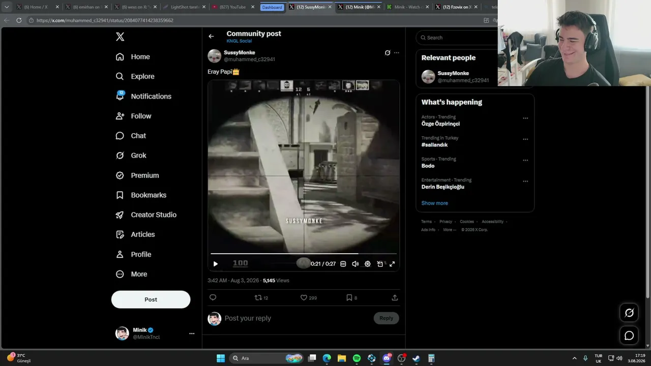
Task: Like the post with 299 likes
Action: point(308,297)
